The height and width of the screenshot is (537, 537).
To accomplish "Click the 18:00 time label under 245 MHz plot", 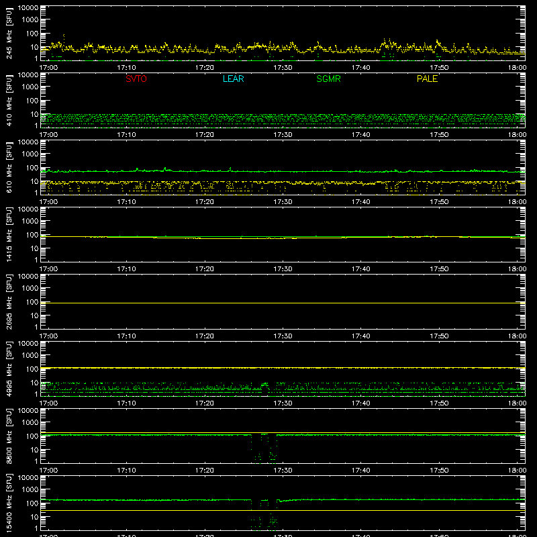I will (x=517, y=68).
